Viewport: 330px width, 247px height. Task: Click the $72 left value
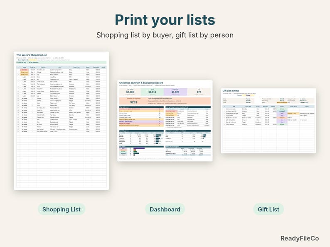pos(199,92)
